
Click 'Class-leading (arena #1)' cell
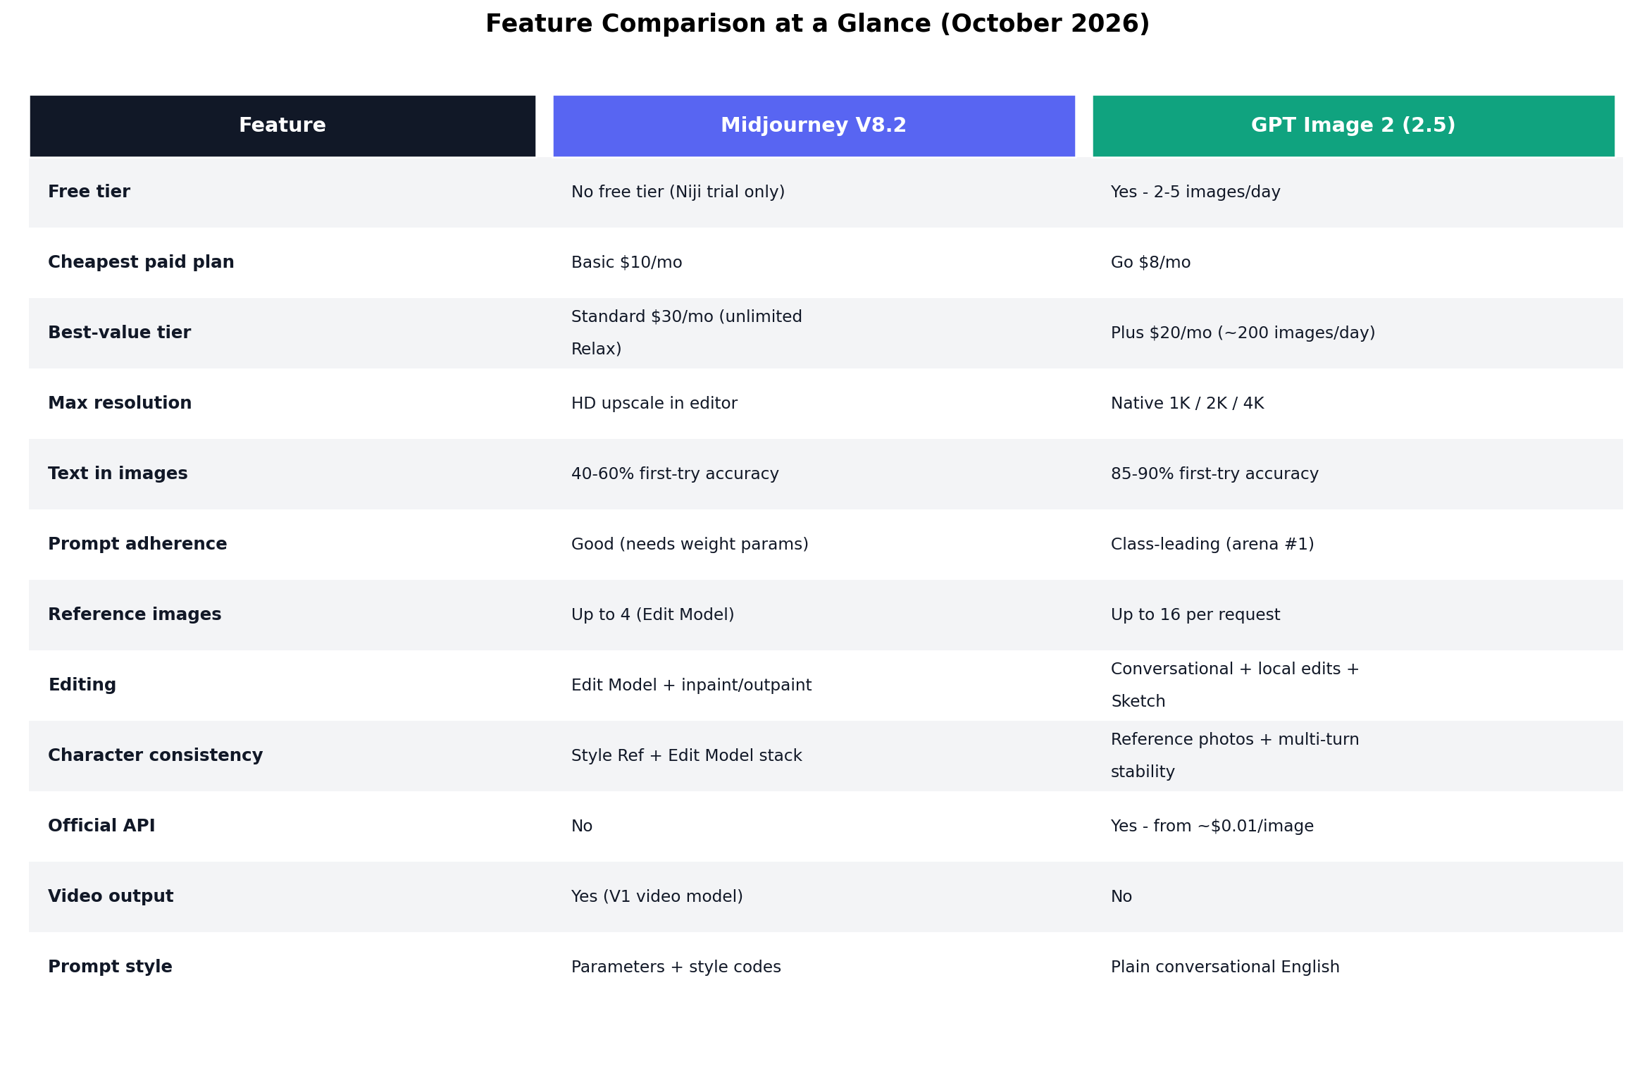pos(1212,545)
